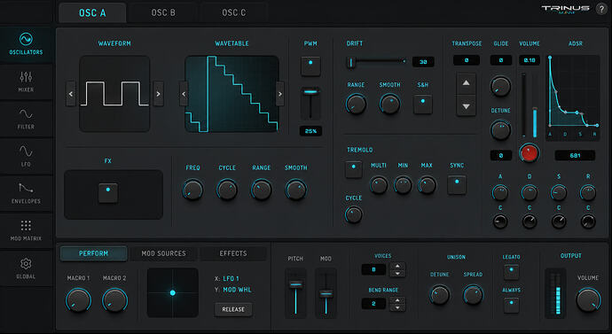Click the FX Freq knob
This screenshot has height=334, width=612.
[192, 190]
